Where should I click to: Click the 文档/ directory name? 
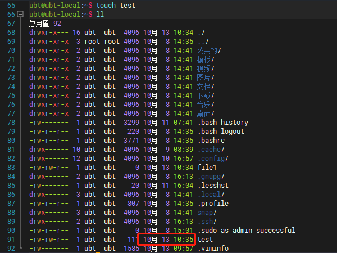[x=206, y=87]
